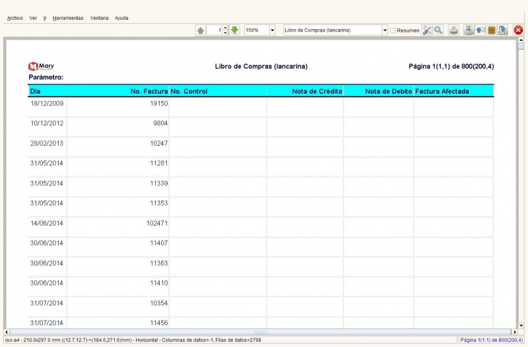Open the Libro de Compras report dropdown

coord(385,30)
